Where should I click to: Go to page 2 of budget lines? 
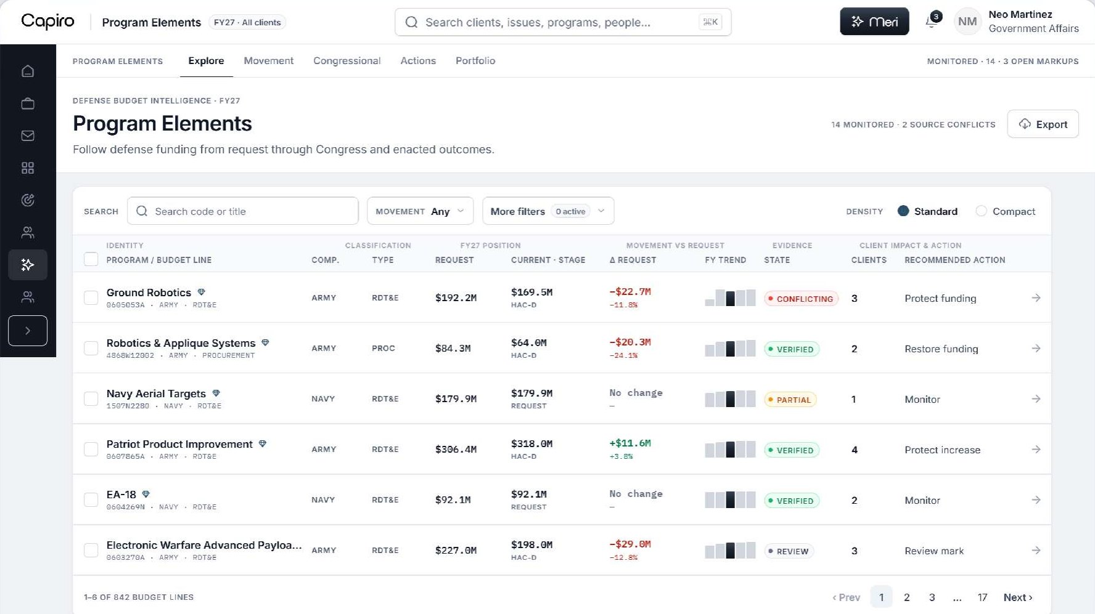[906, 597]
